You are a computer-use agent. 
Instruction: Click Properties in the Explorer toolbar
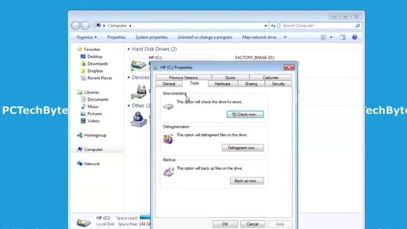pos(116,38)
